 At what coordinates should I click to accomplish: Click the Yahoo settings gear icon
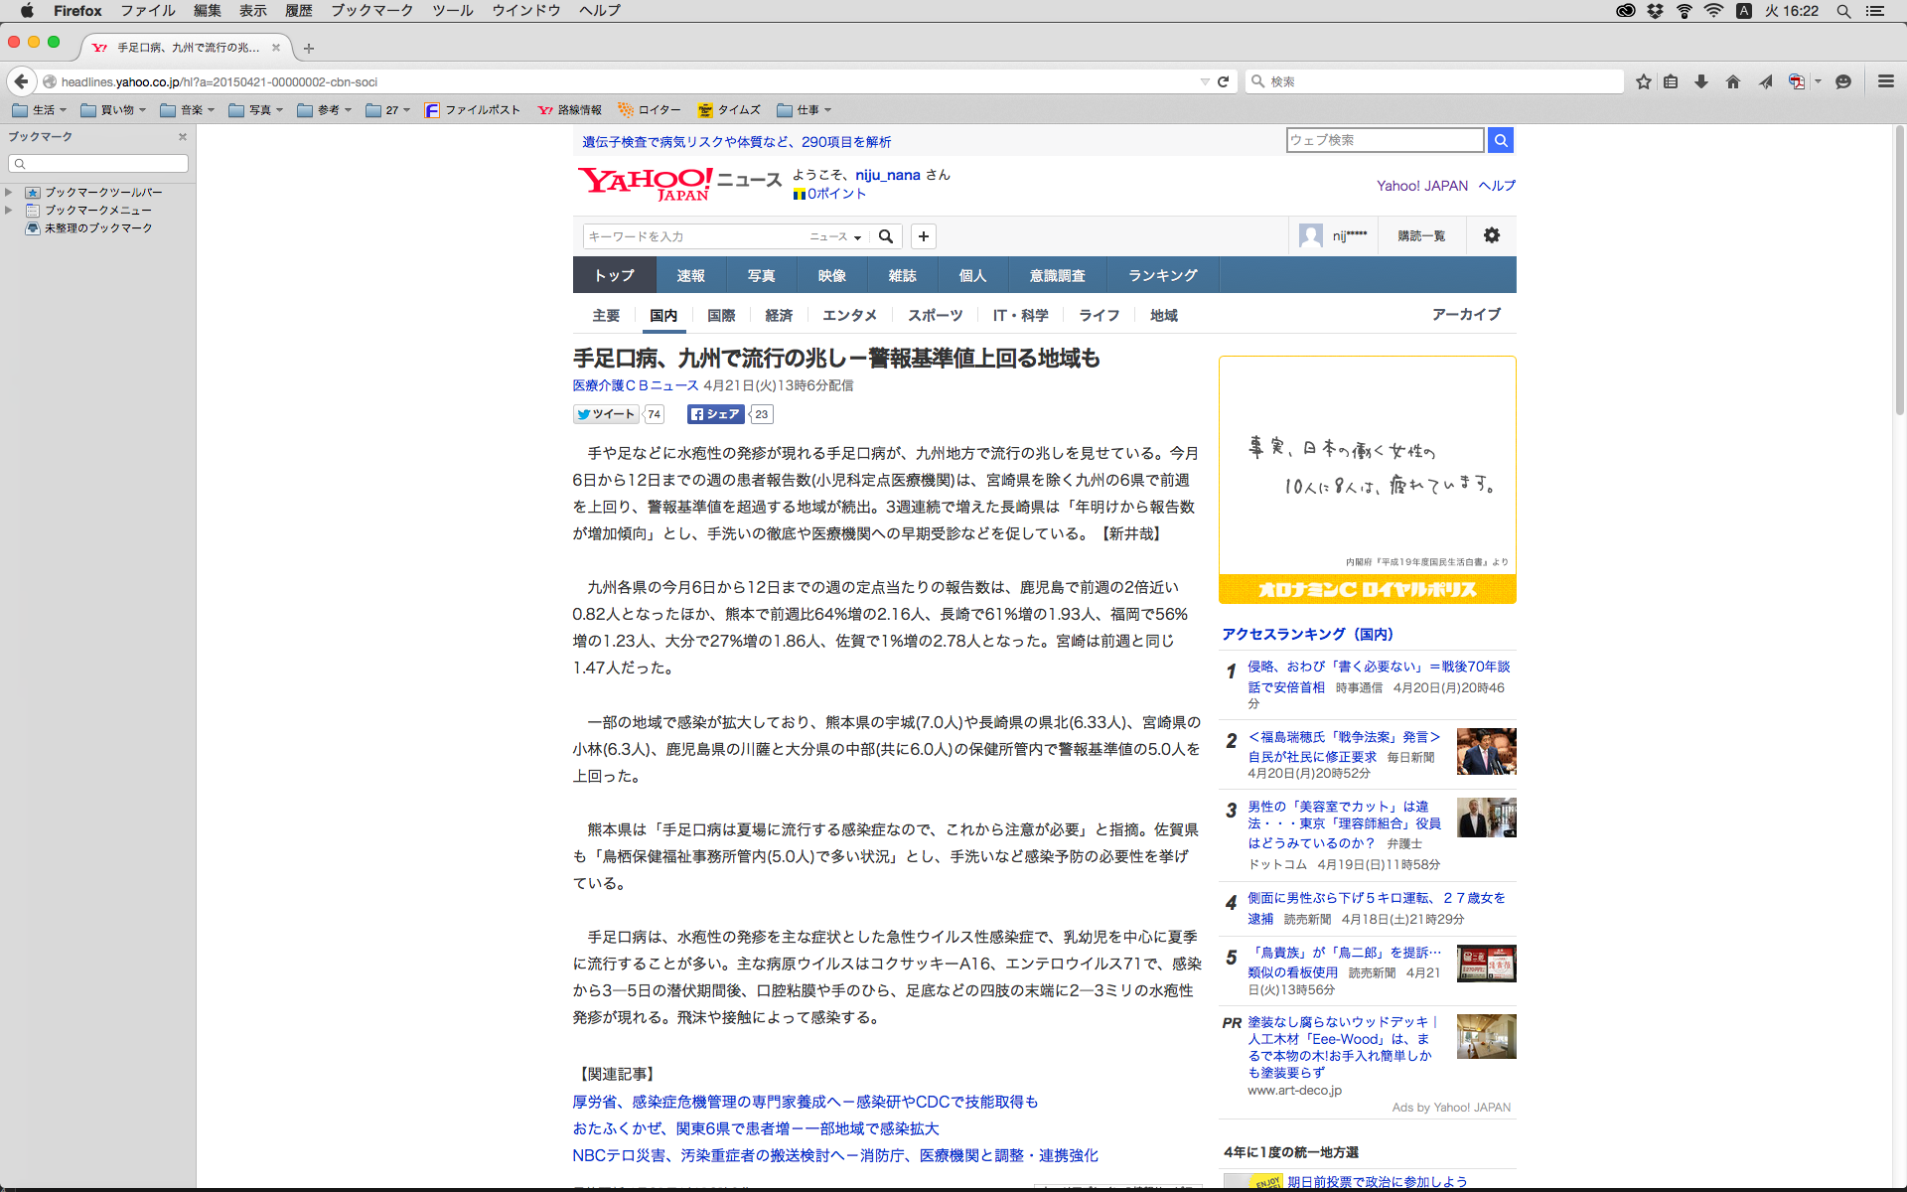[x=1492, y=235]
